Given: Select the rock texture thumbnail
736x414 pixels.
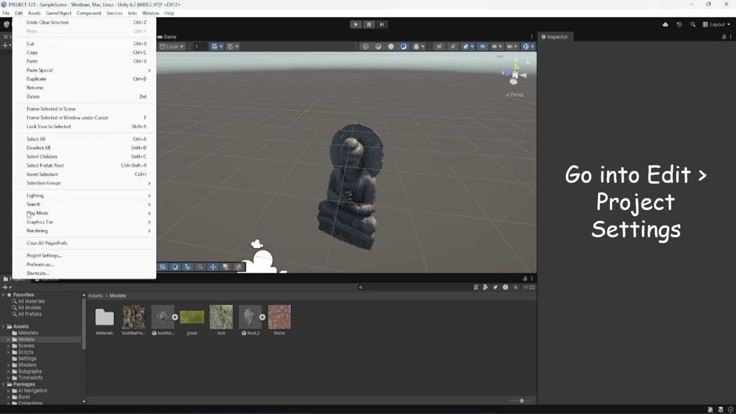Looking at the screenshot, I should click(x=221, y=317).
